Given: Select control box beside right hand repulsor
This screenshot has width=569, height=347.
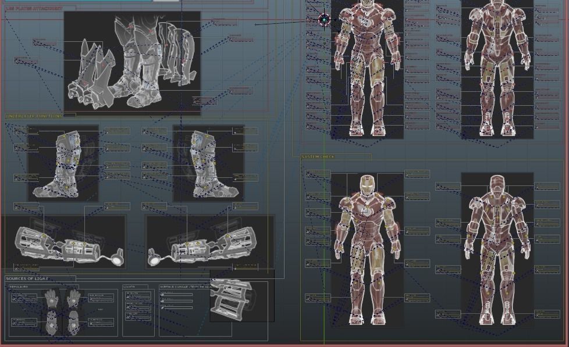Looking at the screenshot, I should tap(101, 298).
